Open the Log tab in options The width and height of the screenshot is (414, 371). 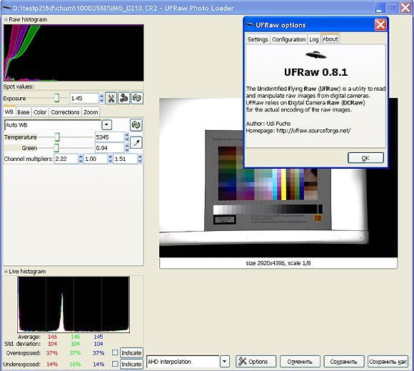click(313, 39)
